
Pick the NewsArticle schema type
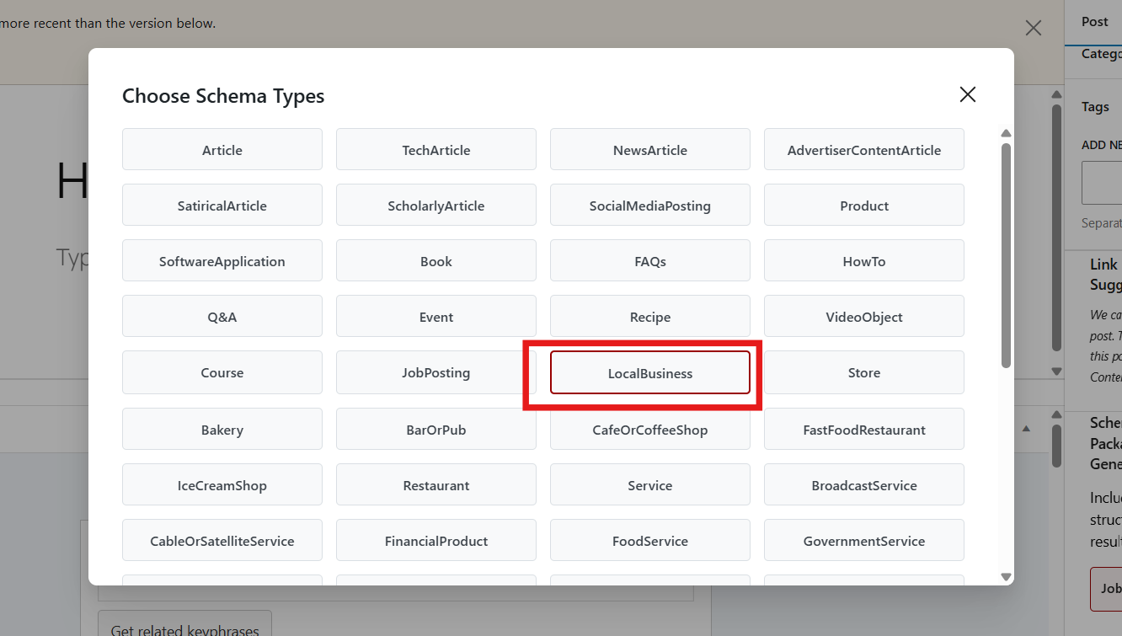coord(650,150)
